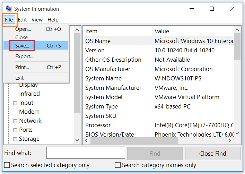Select the Network category label
Viewport: 245px width, 174px height.
(x=30, y=121)
